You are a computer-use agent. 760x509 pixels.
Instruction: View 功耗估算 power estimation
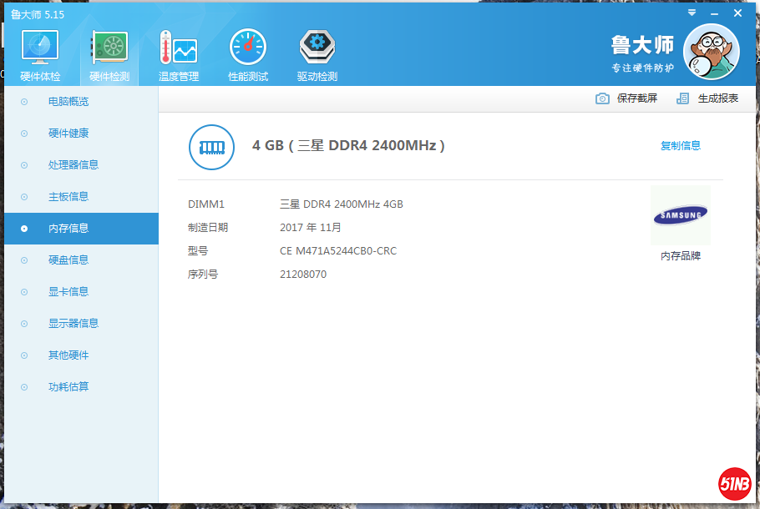[68, 387]
